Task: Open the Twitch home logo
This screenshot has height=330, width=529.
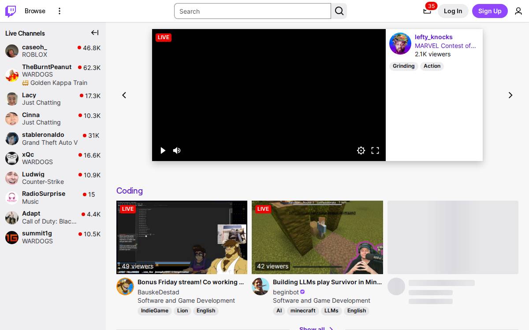Action: coord(11,11)
